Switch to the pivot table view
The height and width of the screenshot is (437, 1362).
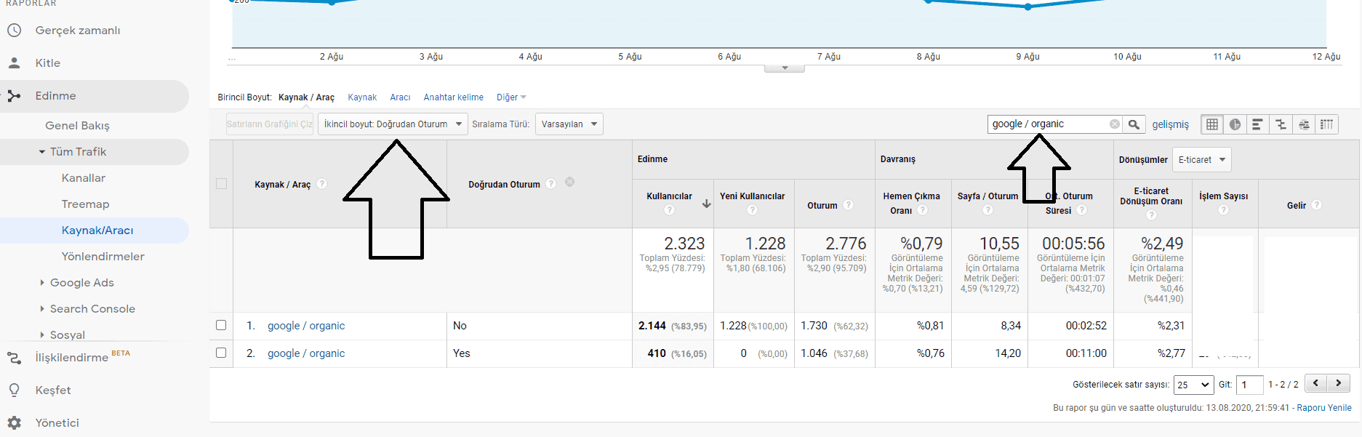coord(1327,124)
